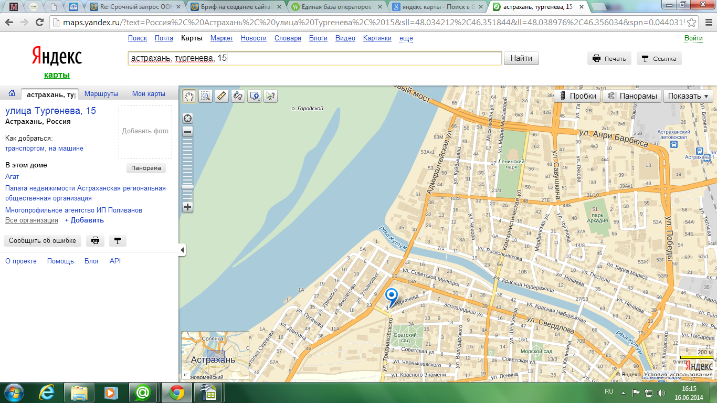The width and height of the screenshot is (717, 403).
Task: Click the blue location pin on map
Action: coord(392,297)
